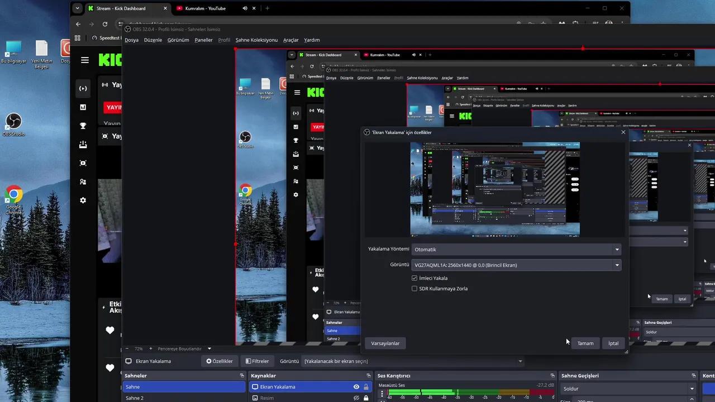The image size is (715, 402).
Task: Open Özellikler in the source toolbar
Action: tap(220, 361)
